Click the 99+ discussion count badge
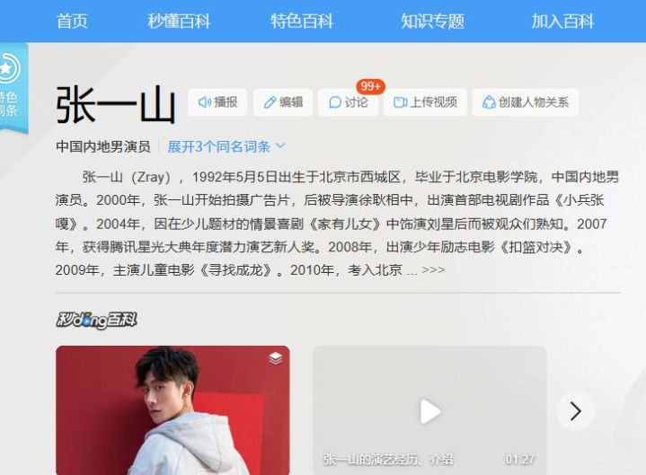The image size is (646, 475). tap(370, 86)
